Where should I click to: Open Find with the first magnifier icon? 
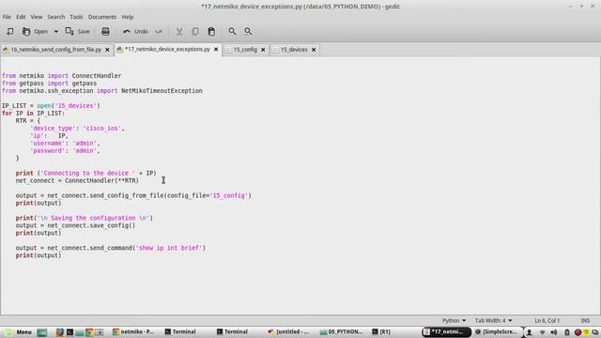point(232,31)
